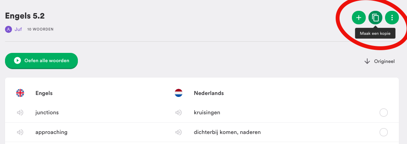Click the Nederlands column header
Viewport: 407px width, 144px height.
[209, 93]
